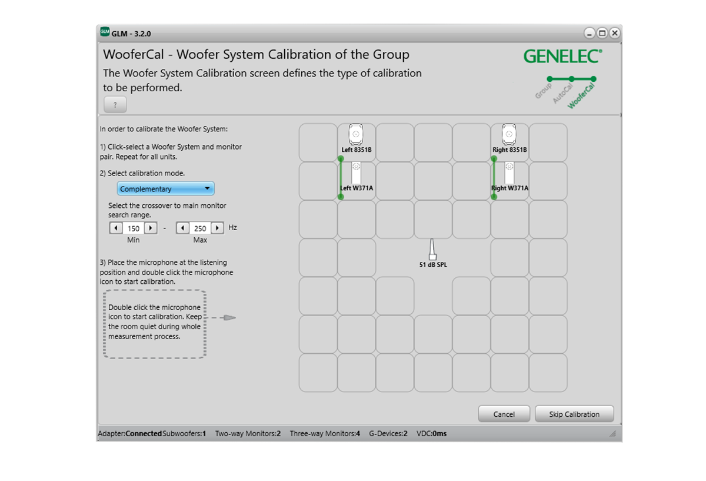Decrease the Min crossover frequency
The width and height of the screenshot is (706, 481).
coord(116,228)
